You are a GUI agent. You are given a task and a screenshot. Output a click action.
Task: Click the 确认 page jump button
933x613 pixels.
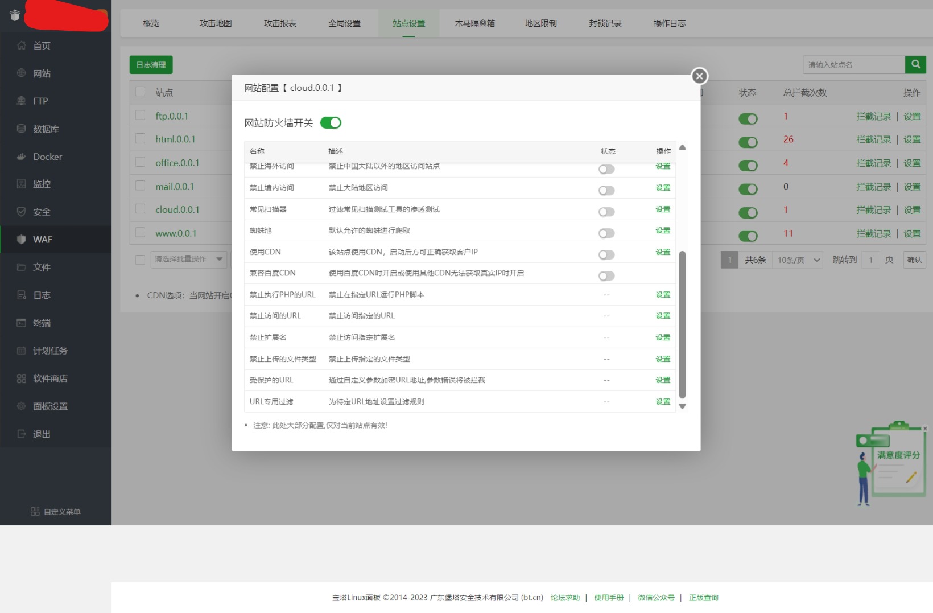tap(914, 260)
